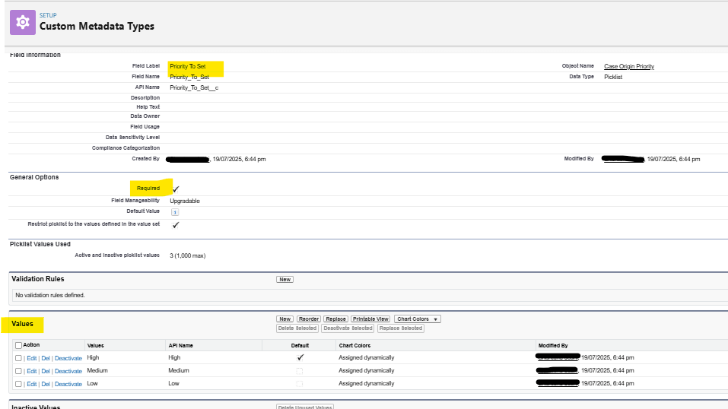Screen dimensions: 728x409
Task: Open the Case Origin Priority object link
Action: point(628,66)
